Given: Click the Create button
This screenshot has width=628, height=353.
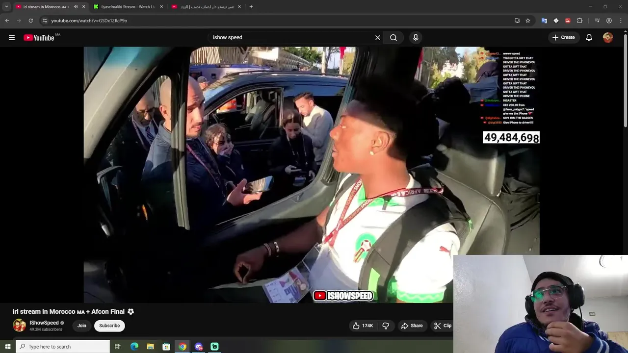Looking at the screenshot, I should 563,38.
